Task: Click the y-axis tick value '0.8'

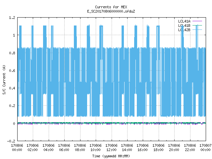Action: [12, 53]
